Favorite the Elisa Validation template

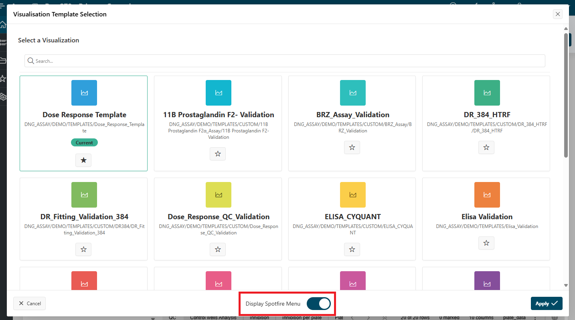pyautogui.click(x=486, y=243)
